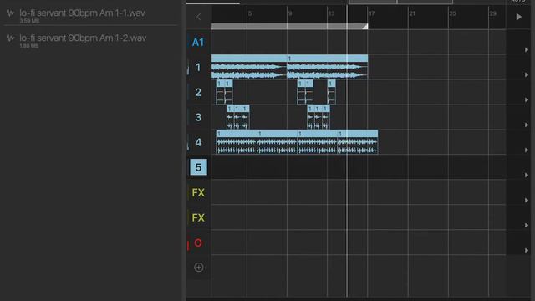Jump to bar 5 on the ruler
Viewport: 535px width, 301px height.
click(250, 13)
